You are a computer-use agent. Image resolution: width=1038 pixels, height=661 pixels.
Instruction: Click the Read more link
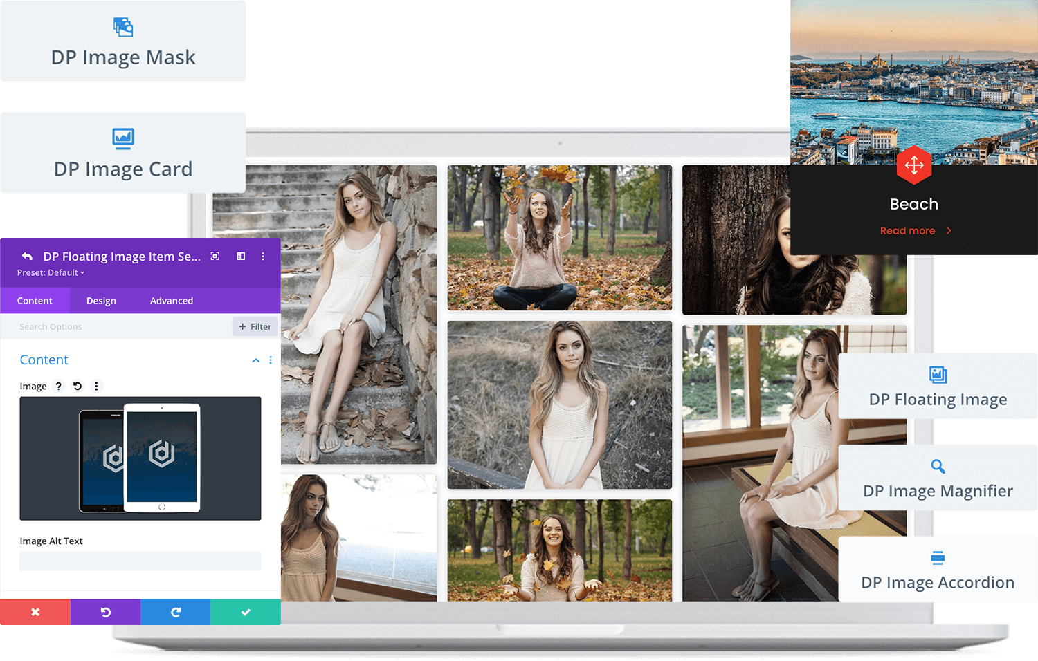[x=907, y=231]
